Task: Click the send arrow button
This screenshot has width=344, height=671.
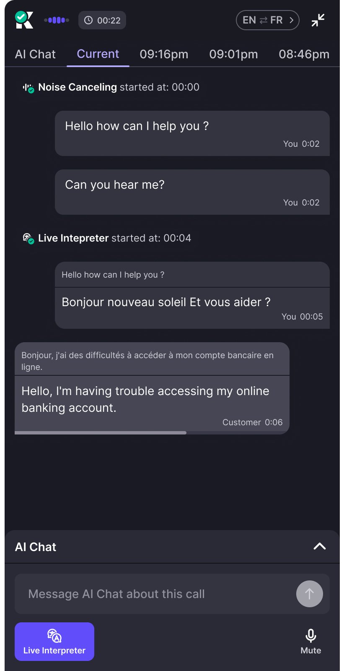Action: point(310,594)
